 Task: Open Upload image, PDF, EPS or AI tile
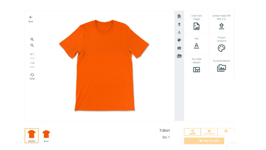[x=221, y=22]
